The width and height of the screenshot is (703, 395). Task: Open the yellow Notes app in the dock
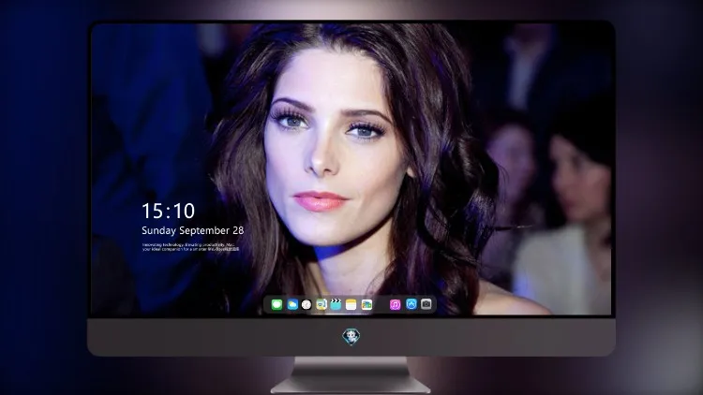tap(351, 304)
